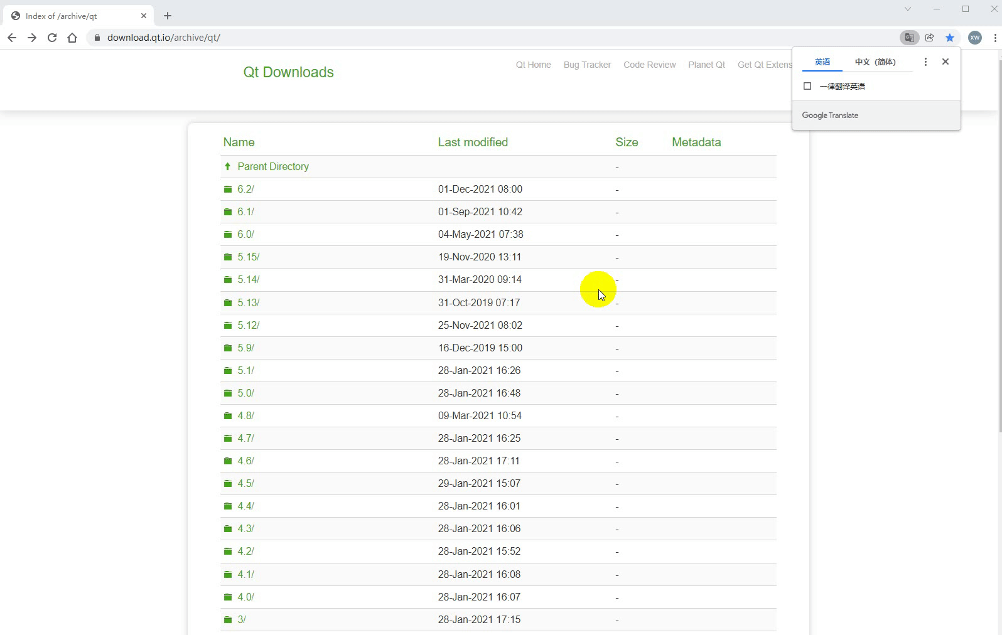Navigate back to the previous page
Viewport: 1002px width, 635px height.
pyautogui.click(x=12, y=38)
